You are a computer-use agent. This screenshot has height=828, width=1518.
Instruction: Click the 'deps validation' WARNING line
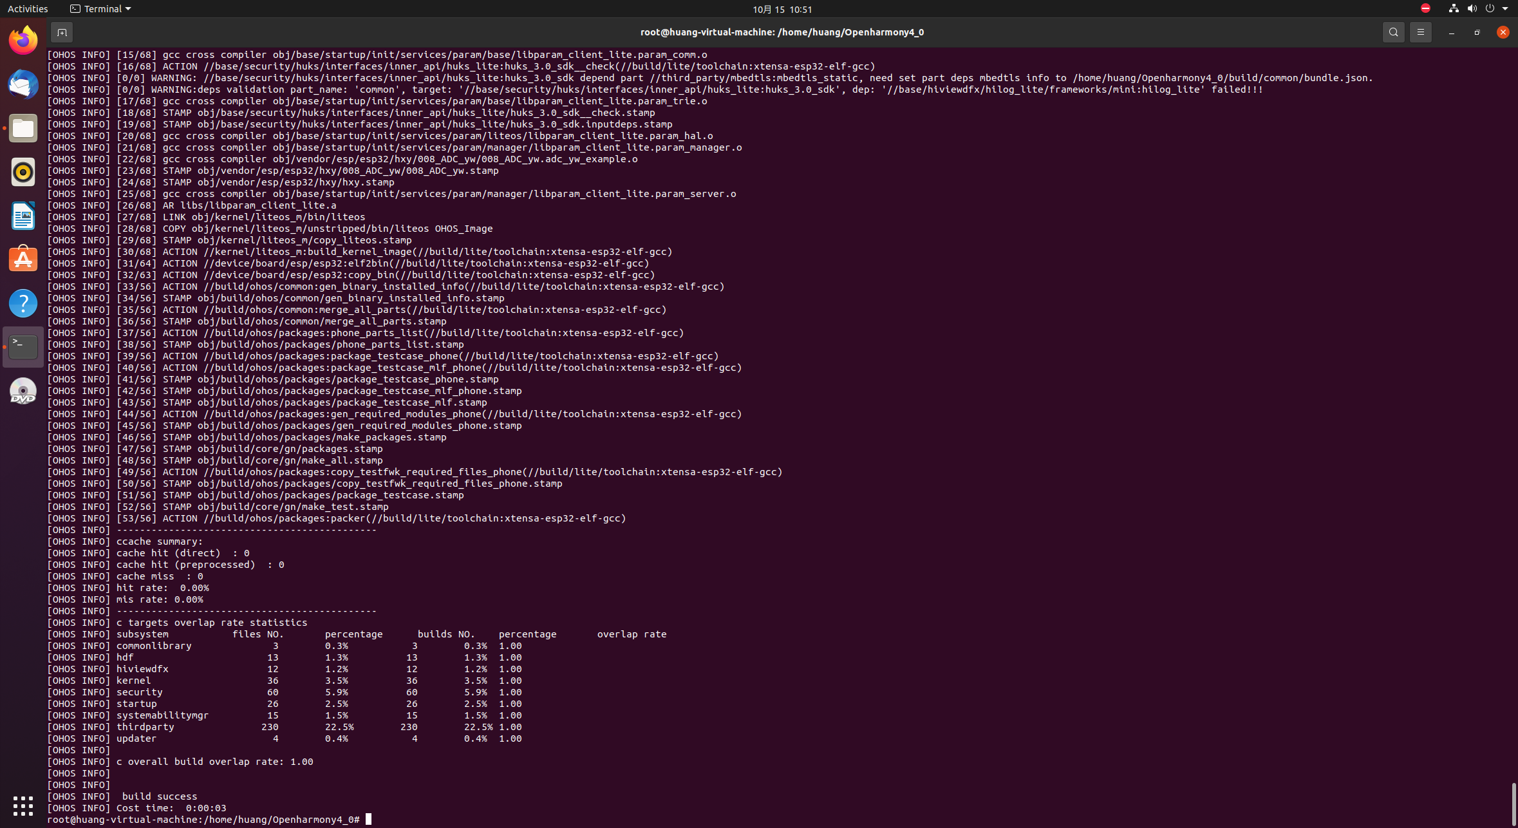655,89
